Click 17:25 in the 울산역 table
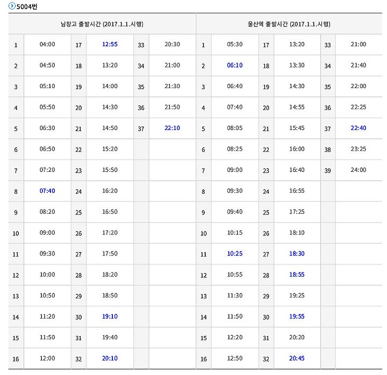Viewport: 387px width, 375px height. (297, 212)
